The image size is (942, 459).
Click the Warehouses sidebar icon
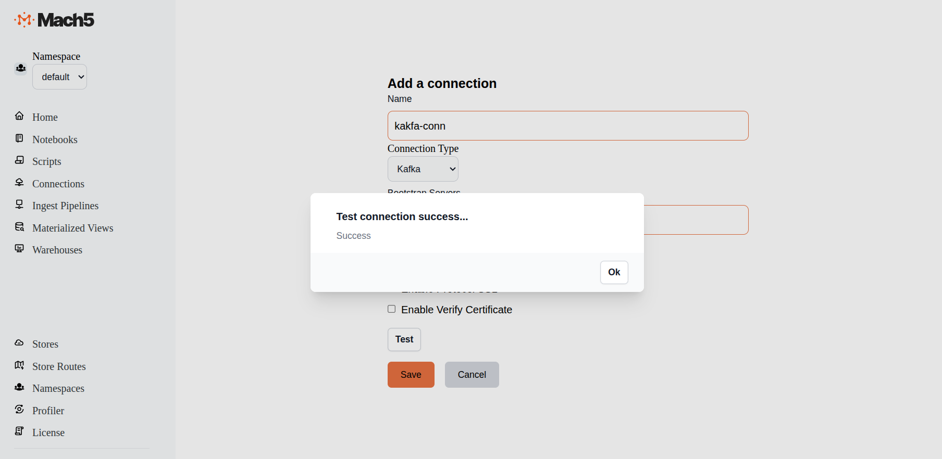pyautogui.click(x=19, y=249)
